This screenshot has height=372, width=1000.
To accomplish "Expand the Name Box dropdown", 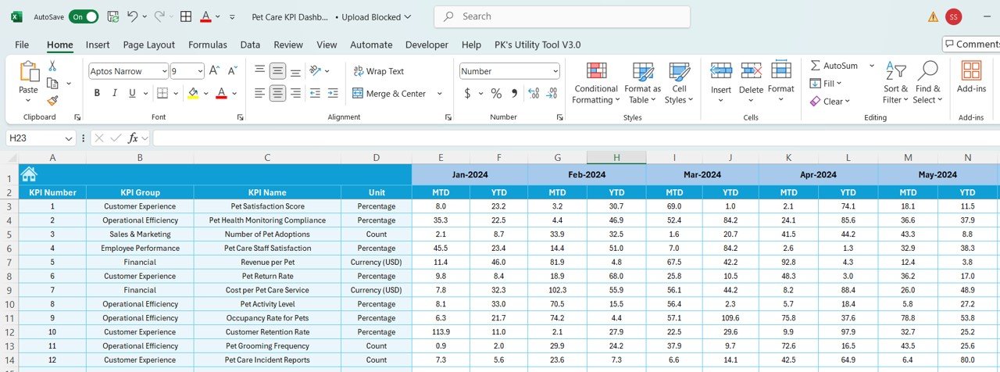I will pos(69,138).
